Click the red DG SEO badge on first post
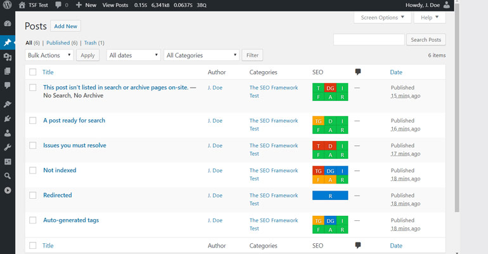The image size is (488, 254). 330,88
